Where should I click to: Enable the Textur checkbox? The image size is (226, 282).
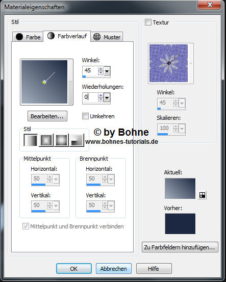[x=148, y=22]
